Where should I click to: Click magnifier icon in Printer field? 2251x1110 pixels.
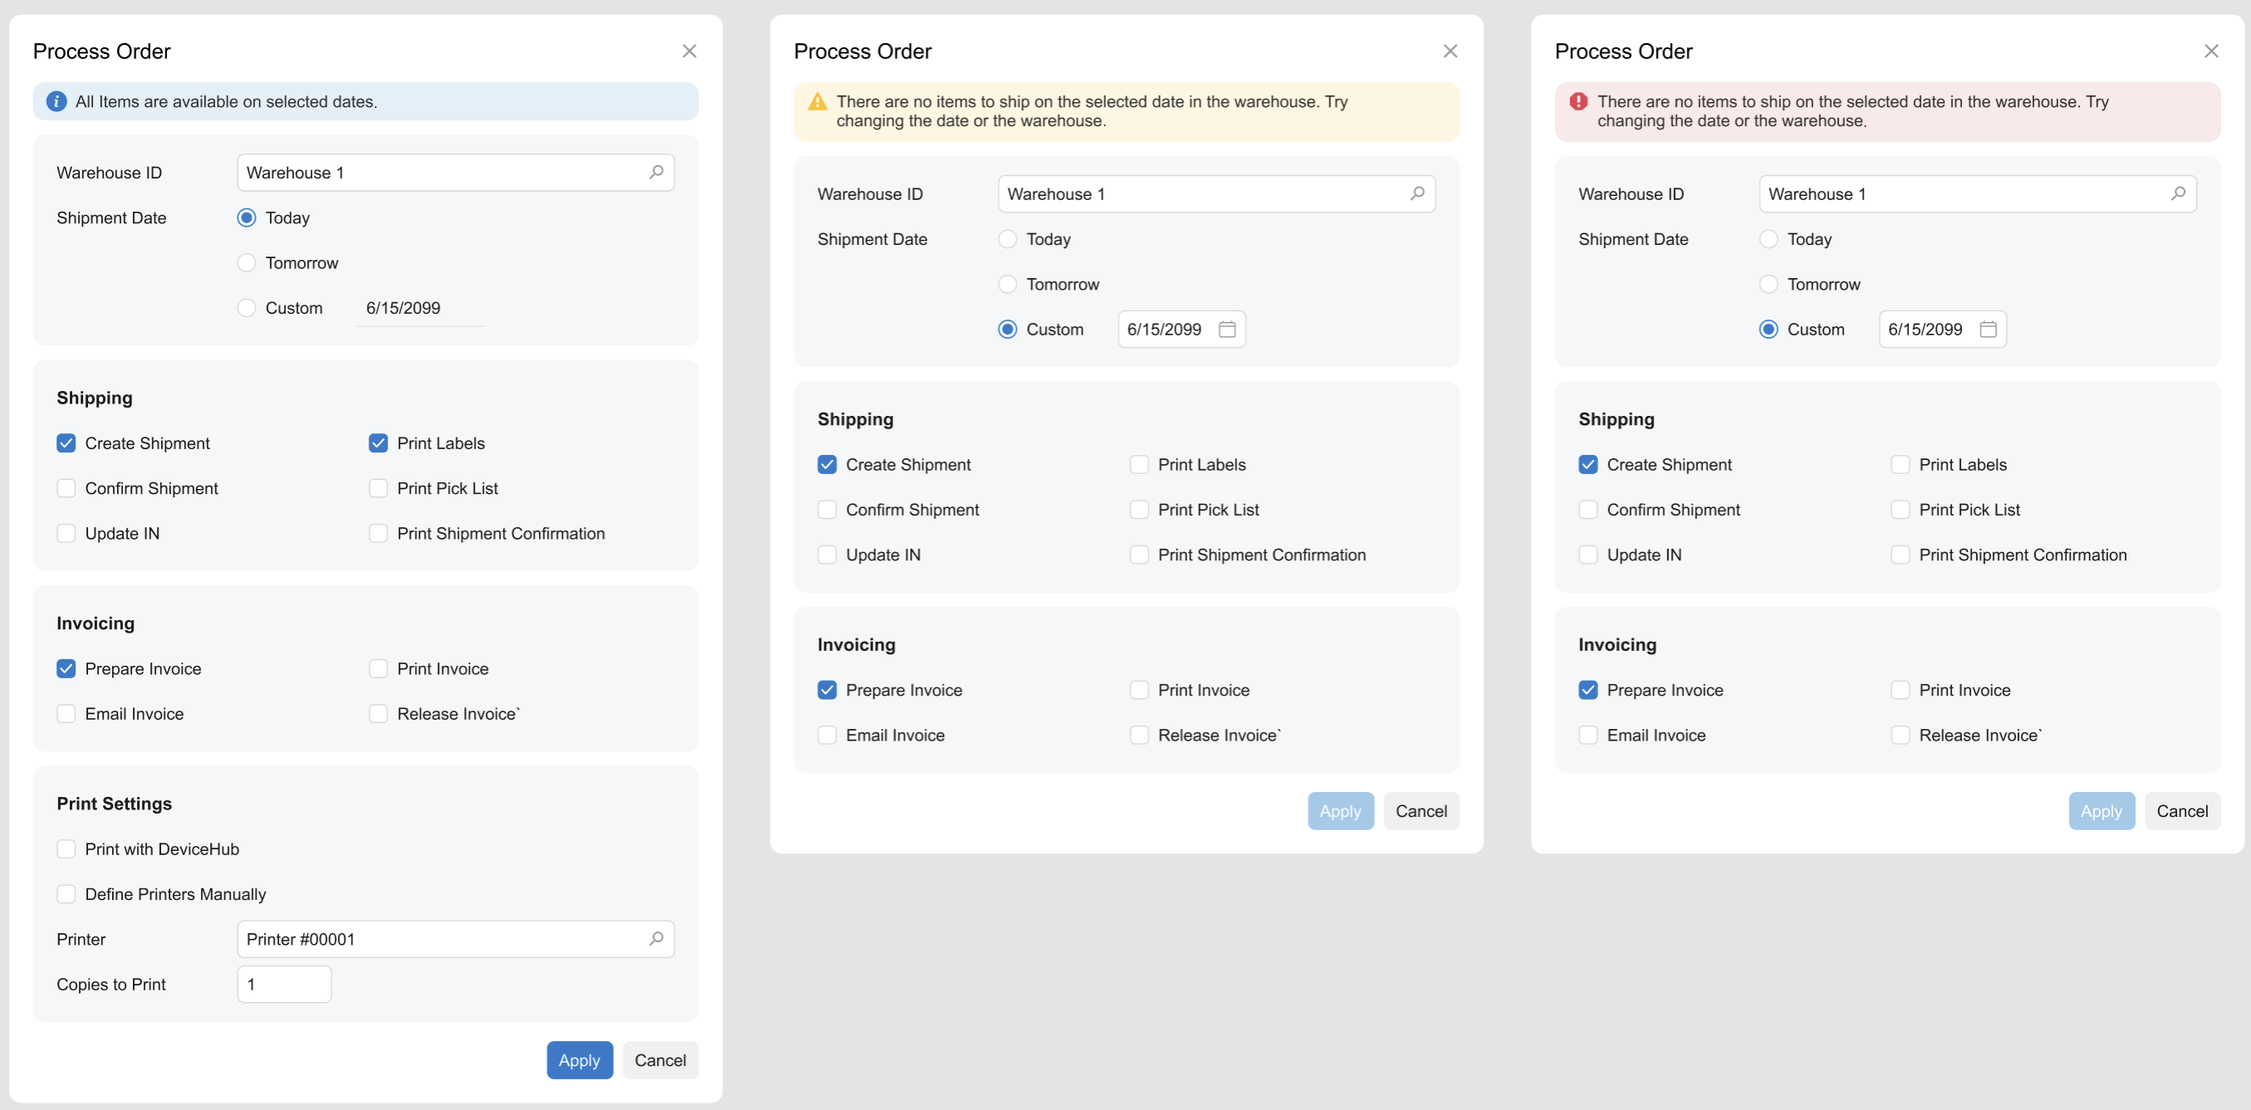656,939
